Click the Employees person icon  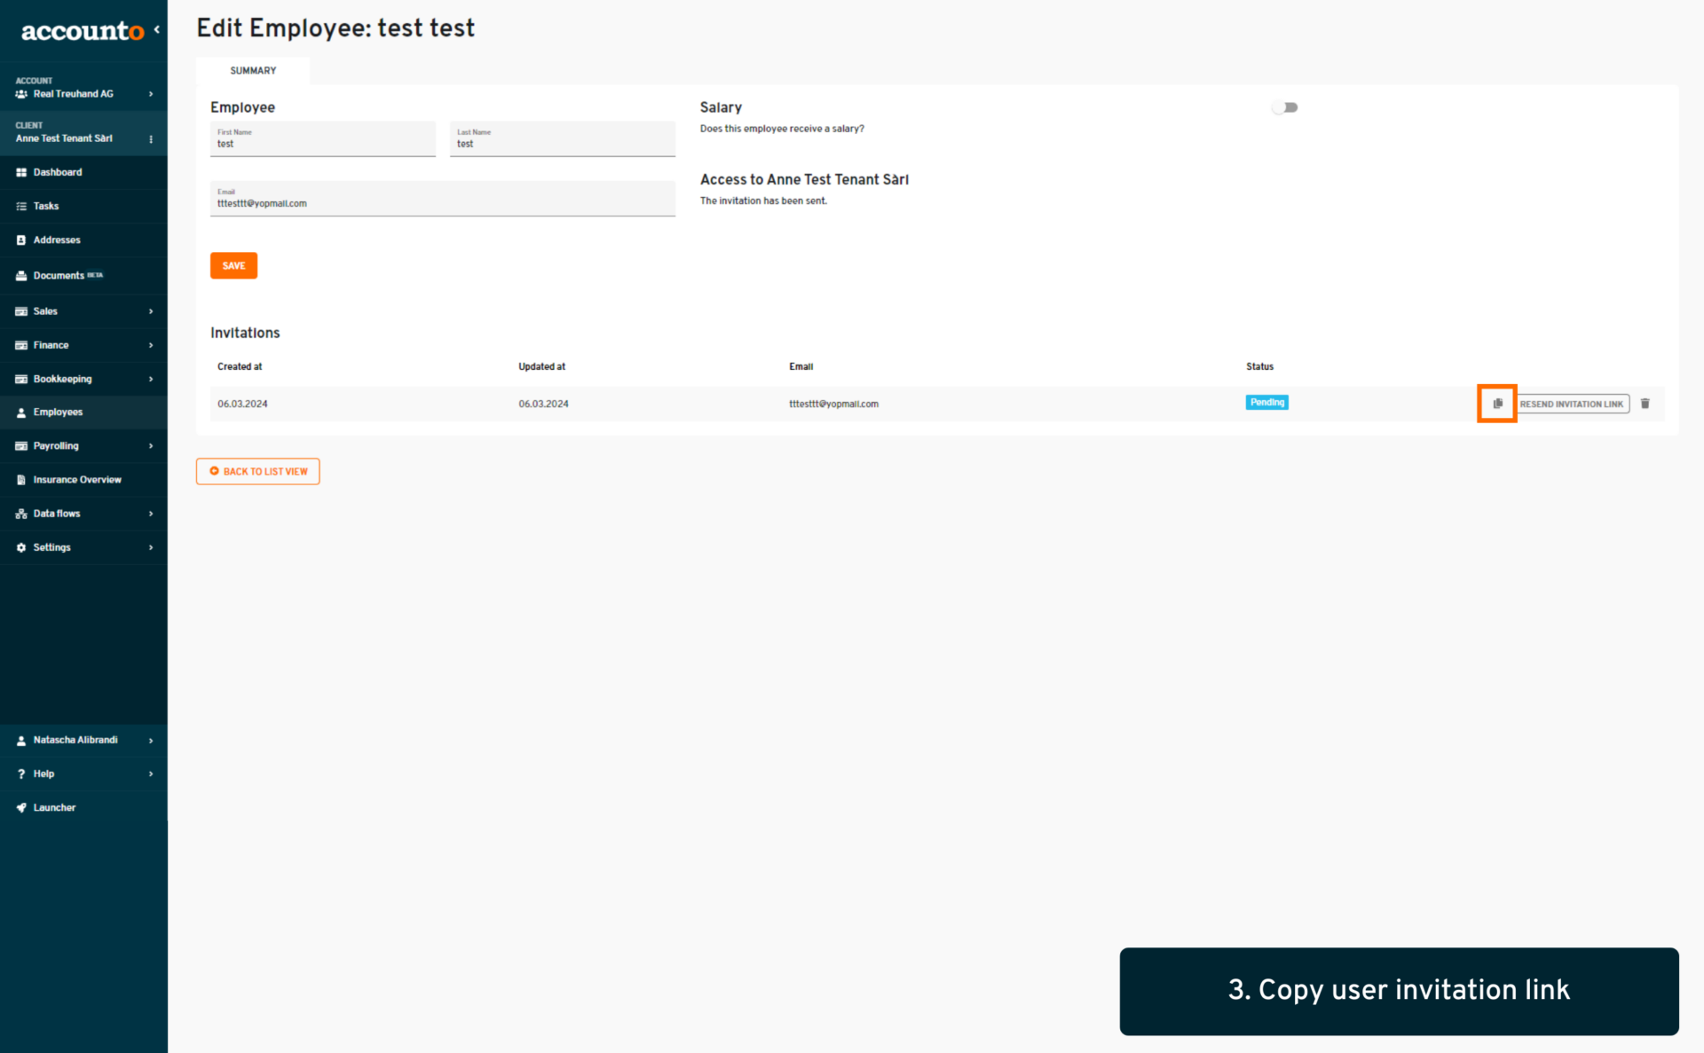pyautogui.click(x=21, y=413)
